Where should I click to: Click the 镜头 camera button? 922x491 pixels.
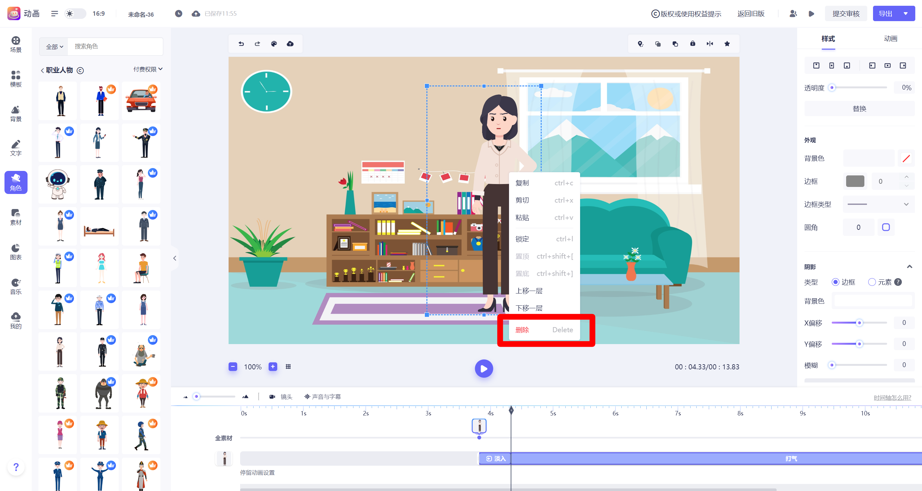281,397
